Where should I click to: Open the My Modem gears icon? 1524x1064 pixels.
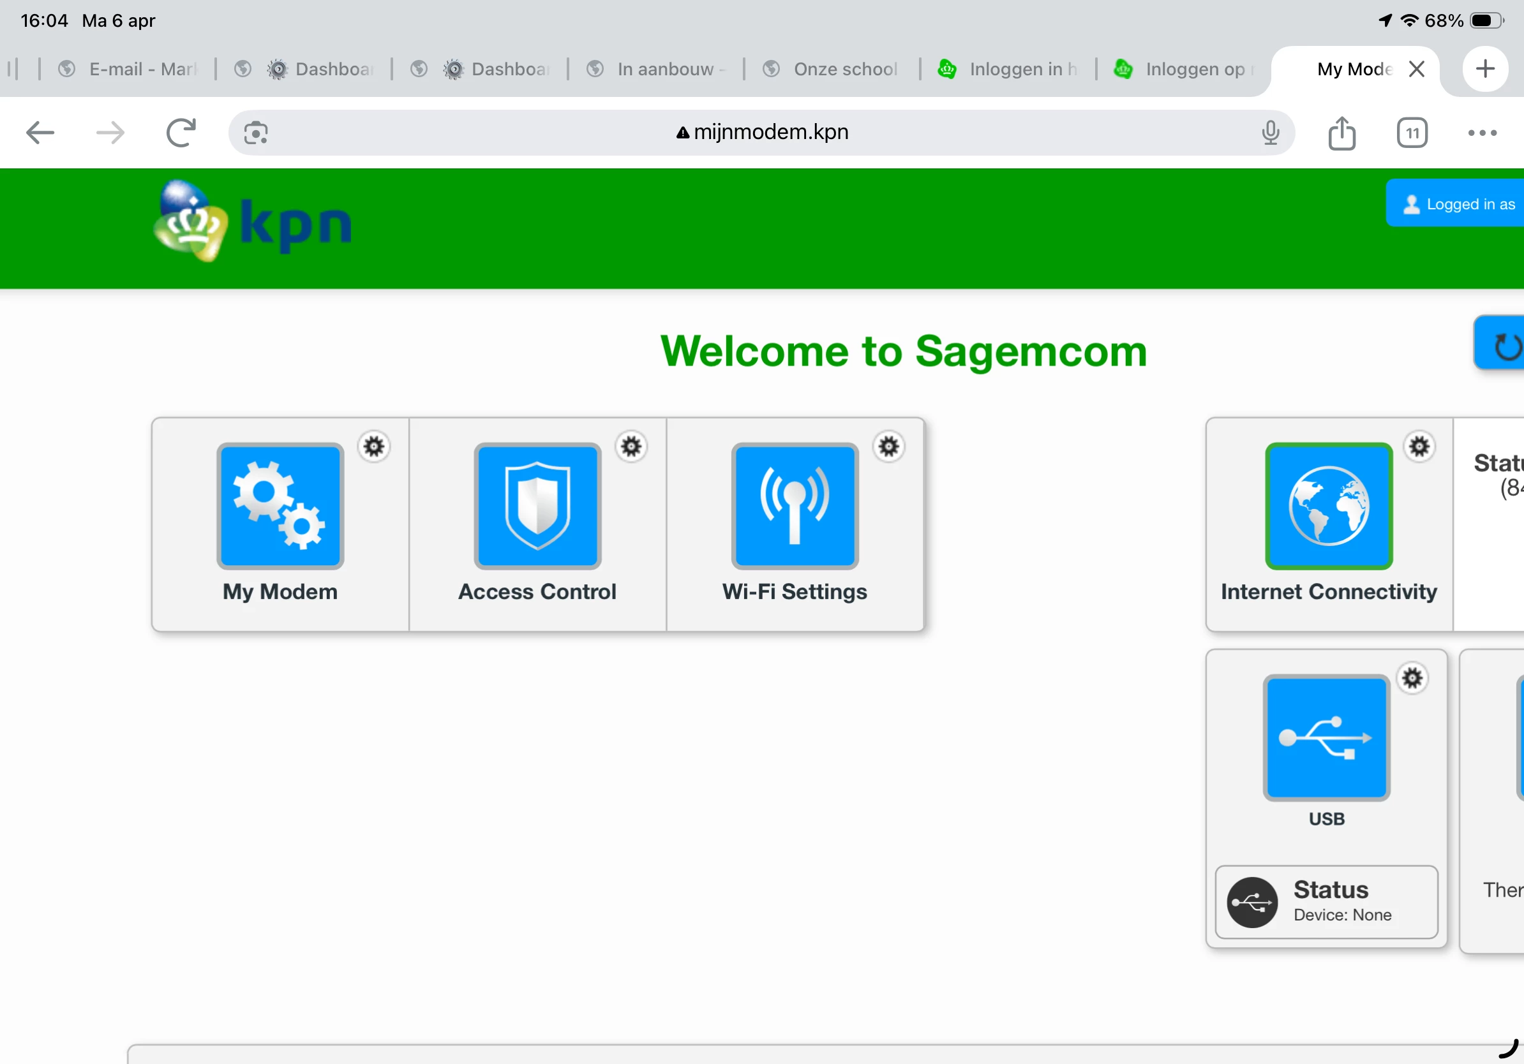[x=280, y=505]
